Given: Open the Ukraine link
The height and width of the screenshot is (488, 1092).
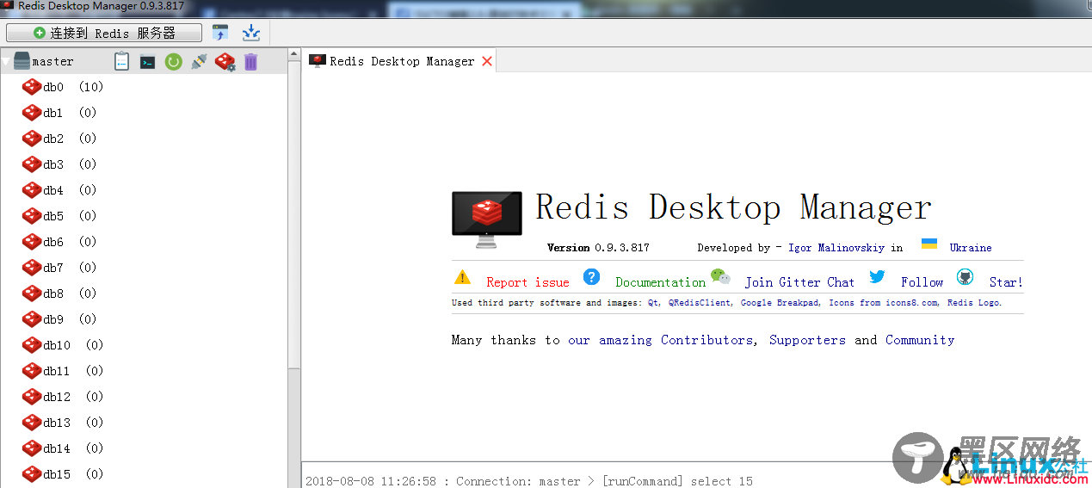Looking at the screenshot, I should point(971,248).
